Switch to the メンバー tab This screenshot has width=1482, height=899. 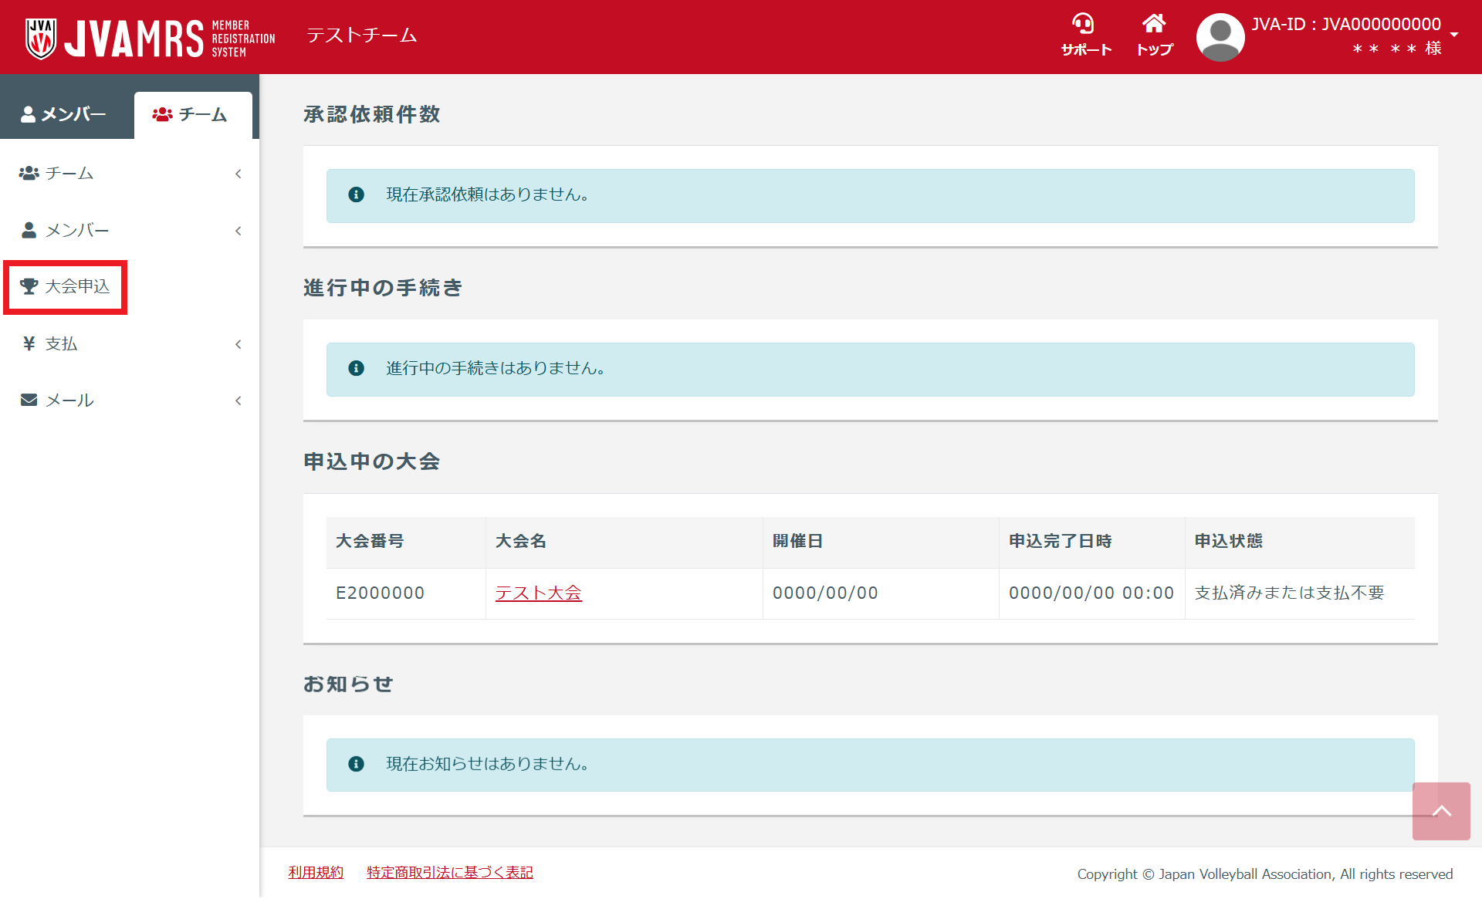65,115
